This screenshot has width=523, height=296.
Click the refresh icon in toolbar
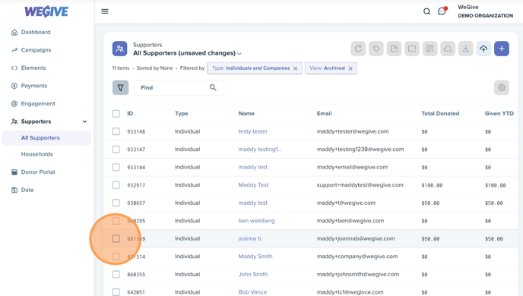pos(358,49)
